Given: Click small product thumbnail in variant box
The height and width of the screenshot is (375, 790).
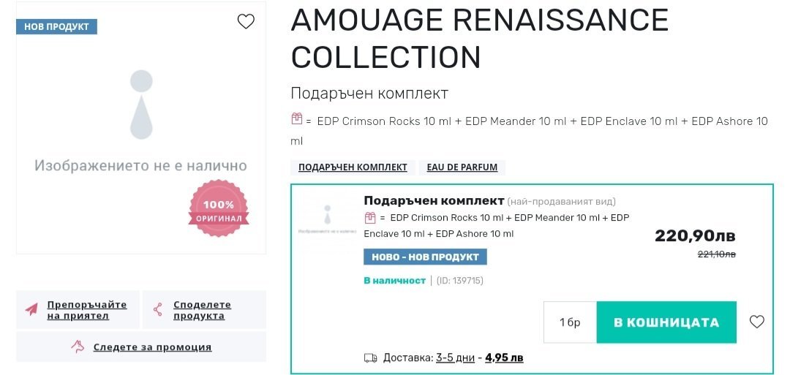Looking at the screenshot, I should 327,219.
